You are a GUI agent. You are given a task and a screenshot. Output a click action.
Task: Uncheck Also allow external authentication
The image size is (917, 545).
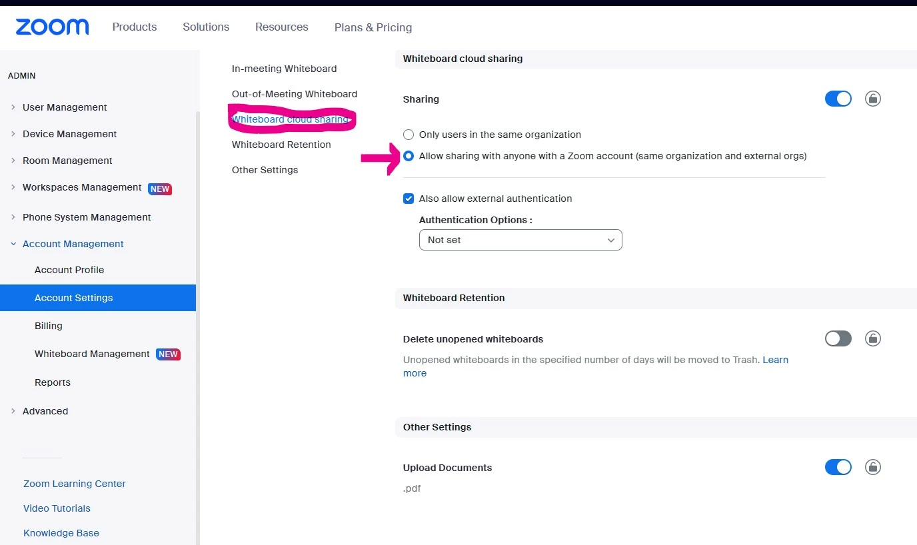[409, 199]
